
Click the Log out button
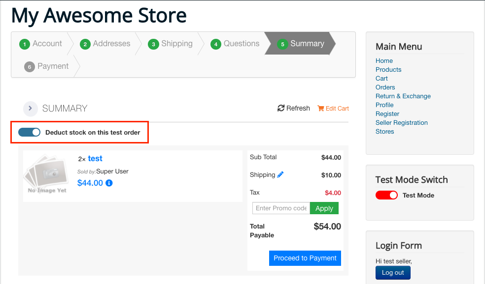pos(393,273)
